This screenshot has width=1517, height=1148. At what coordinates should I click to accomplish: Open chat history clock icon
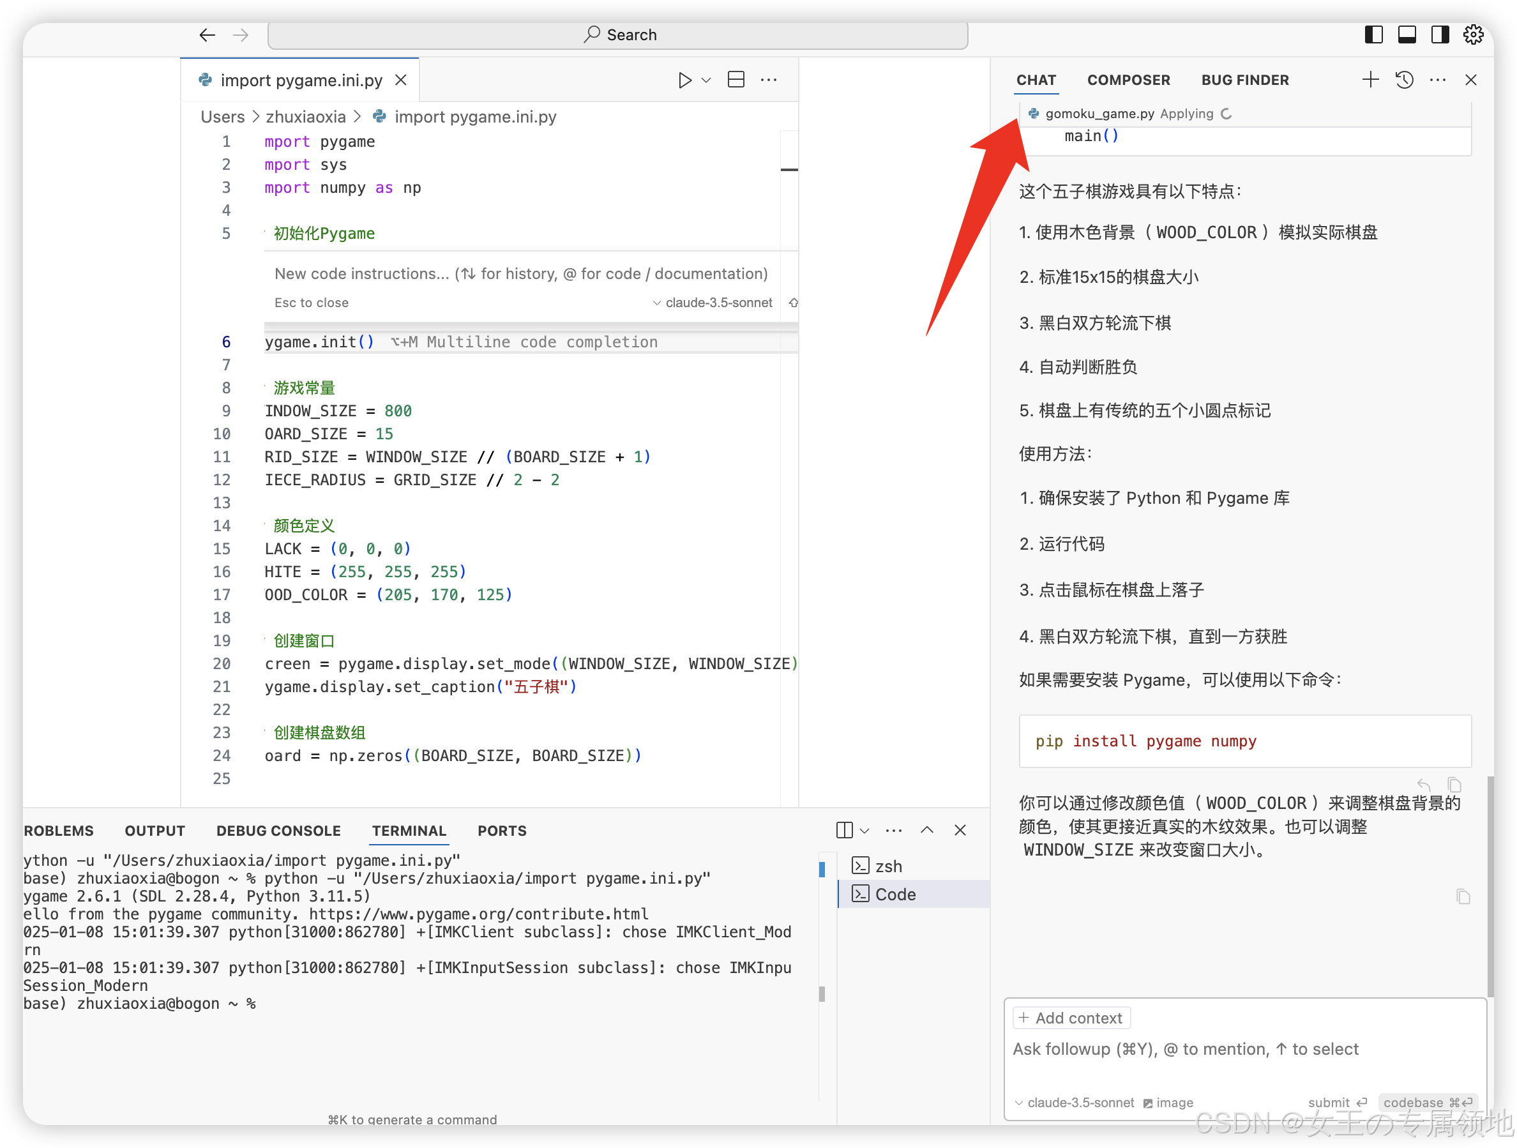[x=1404, y=80]
